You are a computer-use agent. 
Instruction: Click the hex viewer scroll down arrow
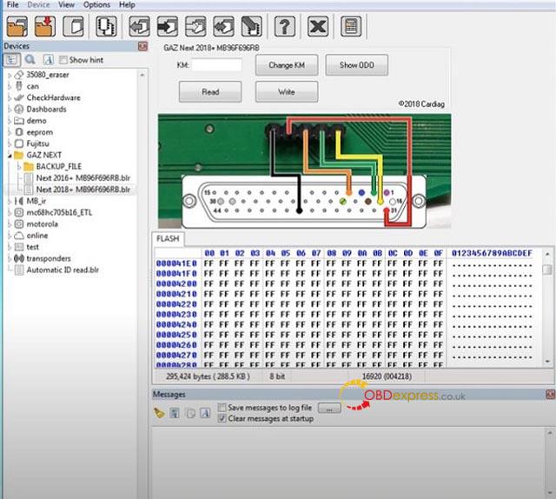[x=547, y=362]
